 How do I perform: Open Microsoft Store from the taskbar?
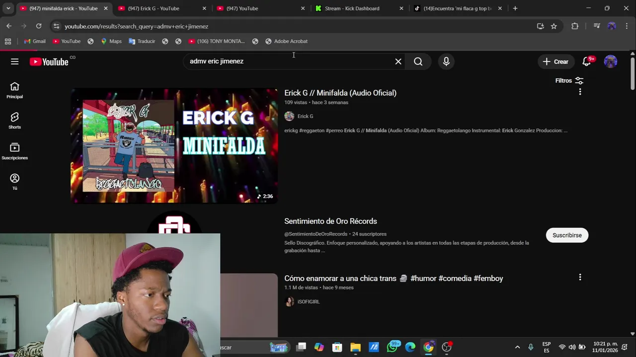tap(337, 347)
